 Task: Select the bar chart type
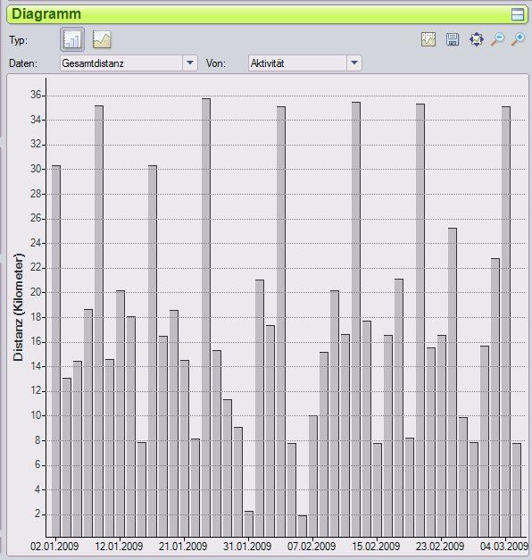click(x=72, y=39)
